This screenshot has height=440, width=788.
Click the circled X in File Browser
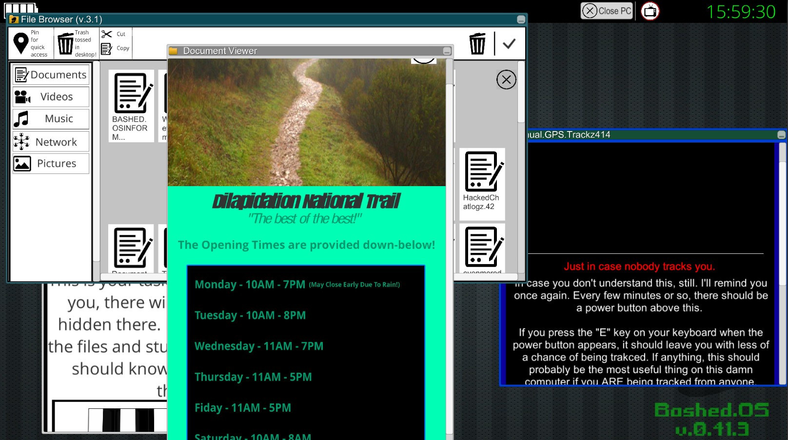click(x=506, y=79)
